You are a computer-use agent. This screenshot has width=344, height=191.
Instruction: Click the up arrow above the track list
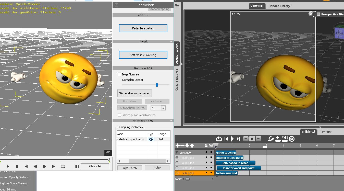192,145
